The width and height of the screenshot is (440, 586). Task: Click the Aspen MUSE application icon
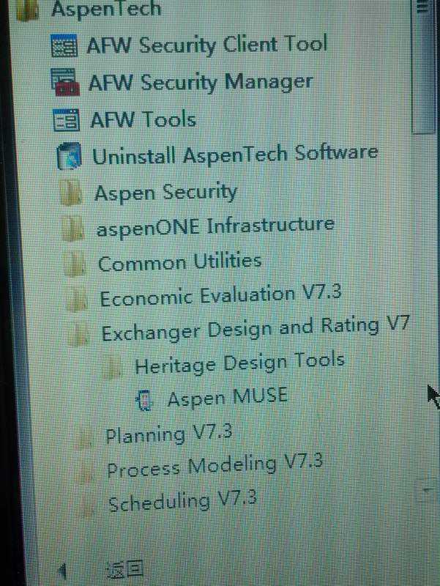(144, 400)
